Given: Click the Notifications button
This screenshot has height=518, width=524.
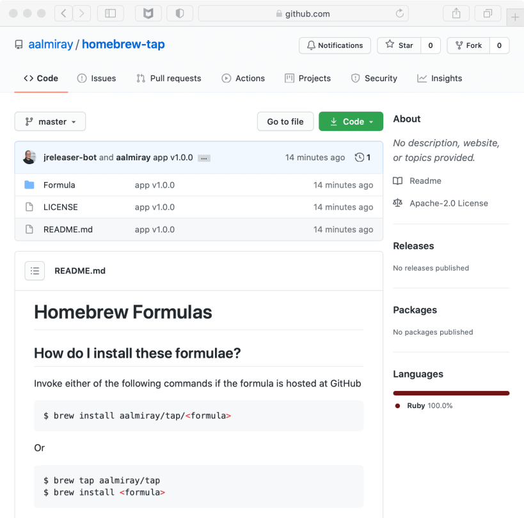Looking at the screenshot, I should (x=335, y=45).
